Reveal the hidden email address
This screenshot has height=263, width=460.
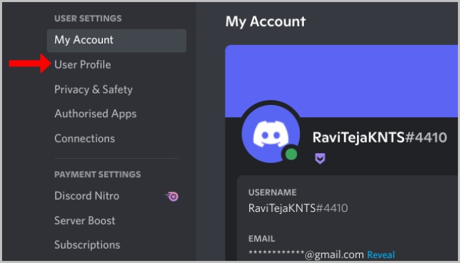click(381, 255)
